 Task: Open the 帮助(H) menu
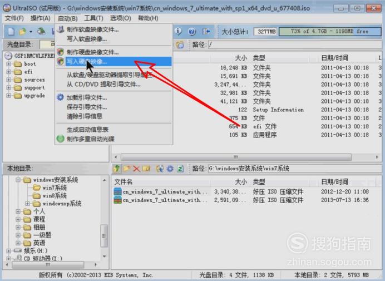click(148, 18)
